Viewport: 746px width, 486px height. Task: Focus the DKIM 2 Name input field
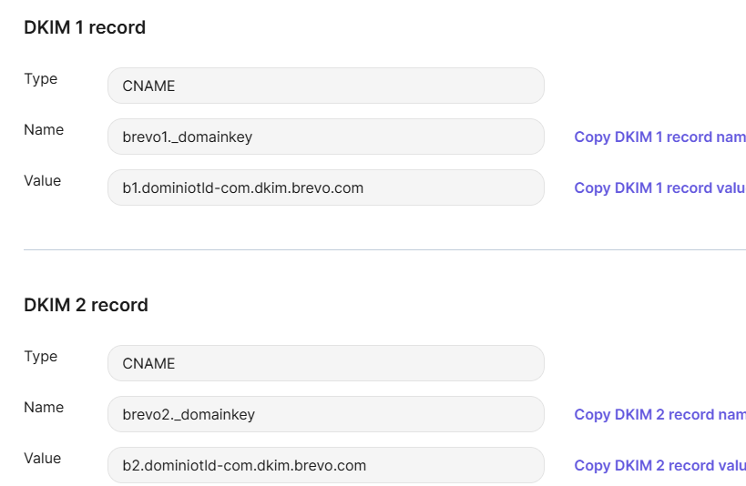(x=325, y=414)
